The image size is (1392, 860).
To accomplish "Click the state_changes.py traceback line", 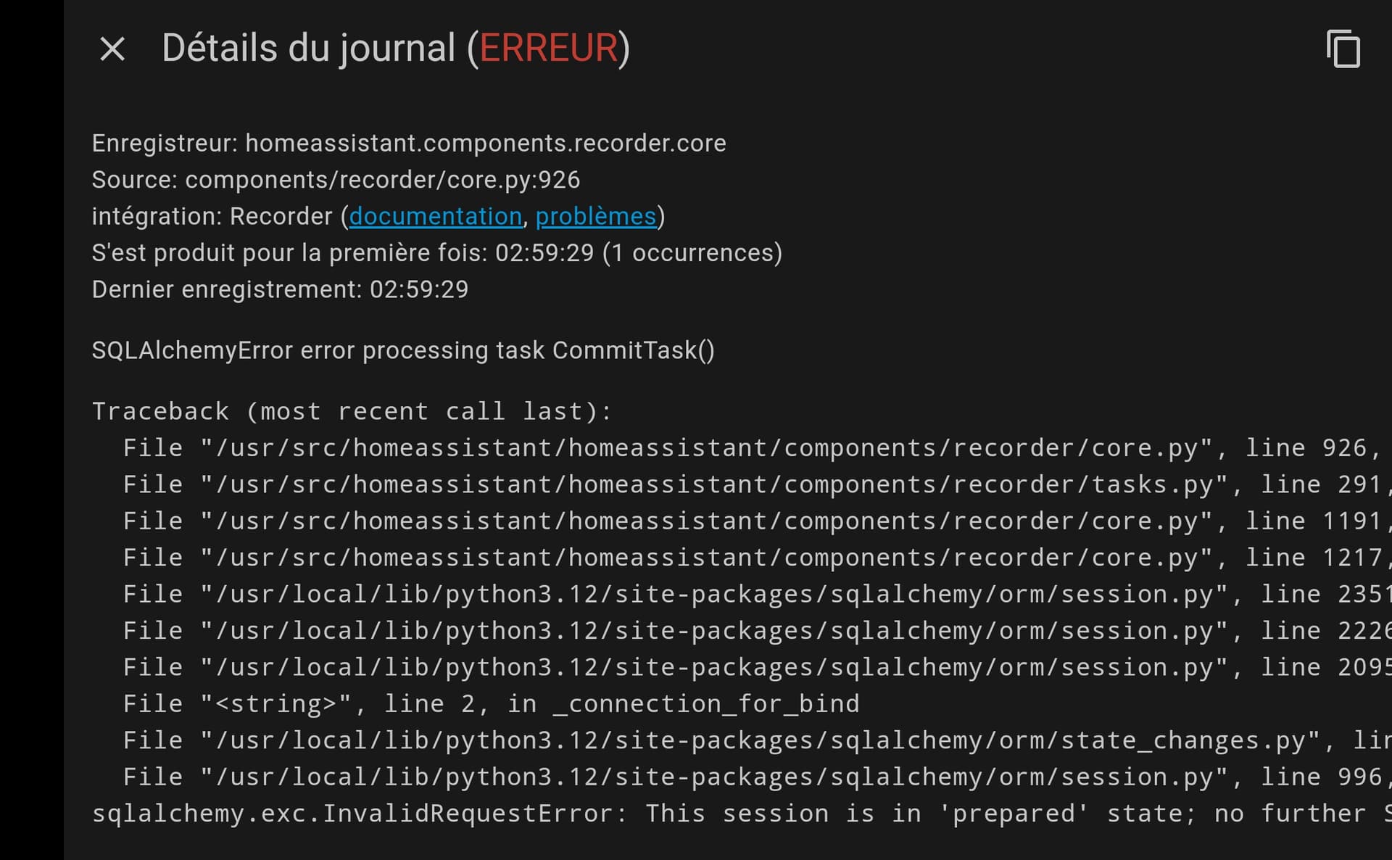I will [x=757, y=740].
